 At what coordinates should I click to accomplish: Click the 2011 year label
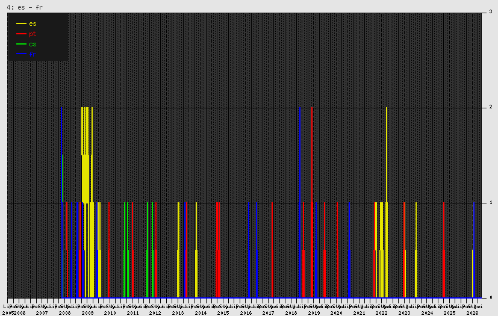tap(132, 313)
